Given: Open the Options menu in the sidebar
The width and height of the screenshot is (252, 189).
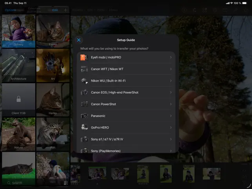Looking at the screenshot, I should [x=10, y=10].
